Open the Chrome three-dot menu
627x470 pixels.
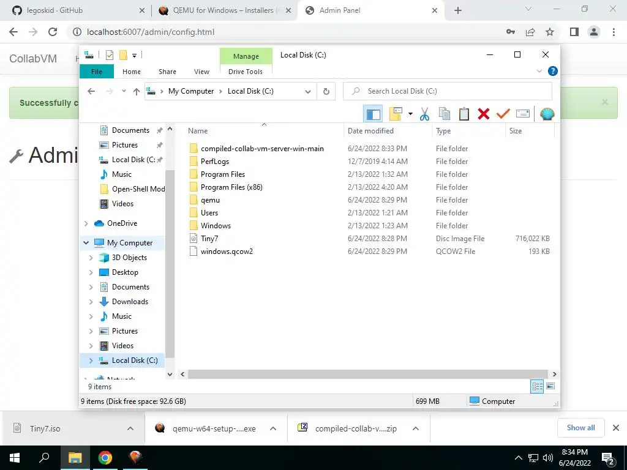(614, 32)
